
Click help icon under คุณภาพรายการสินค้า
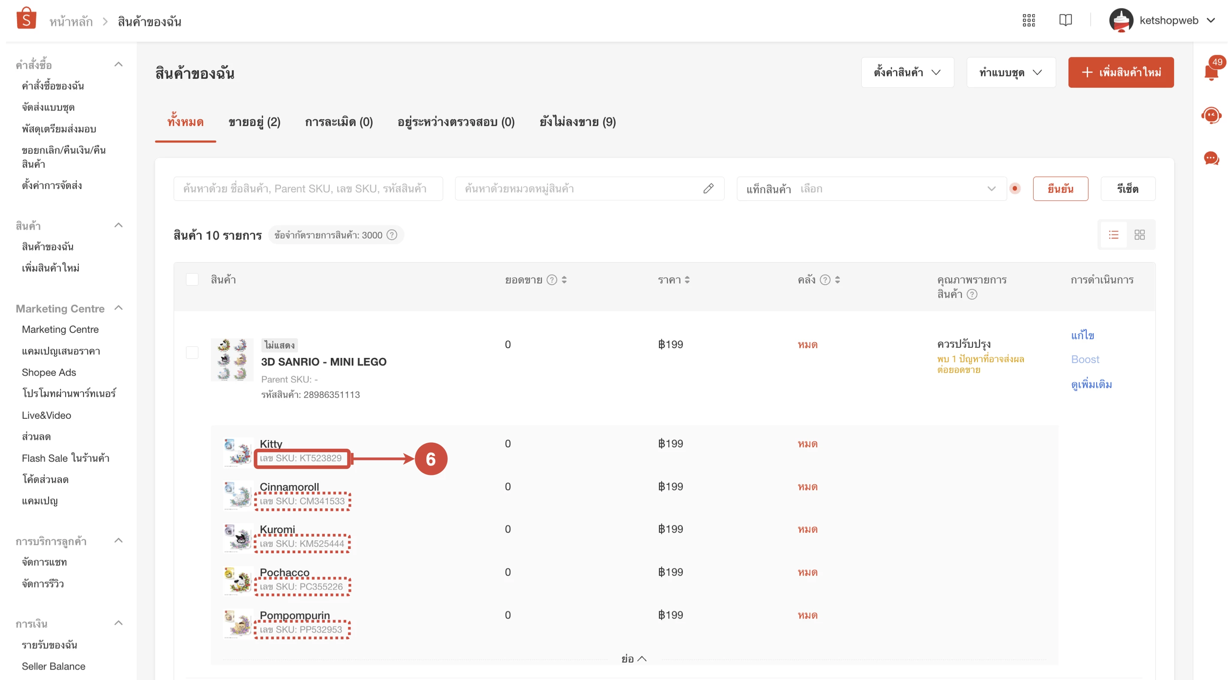(972, 294)
